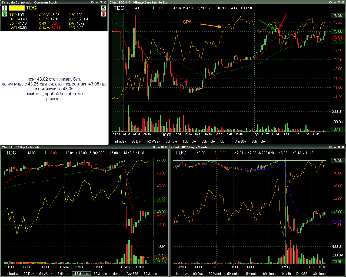Viewport: 346px width, 277px height.
Task: Click the TDC symbol field in top chart
Action: pyautogui.click(x=119, y=8)
